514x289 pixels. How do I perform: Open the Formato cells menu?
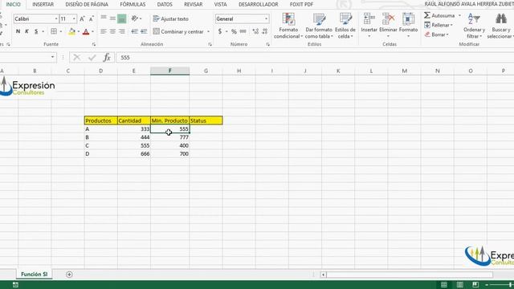click(x=408, y=25)
